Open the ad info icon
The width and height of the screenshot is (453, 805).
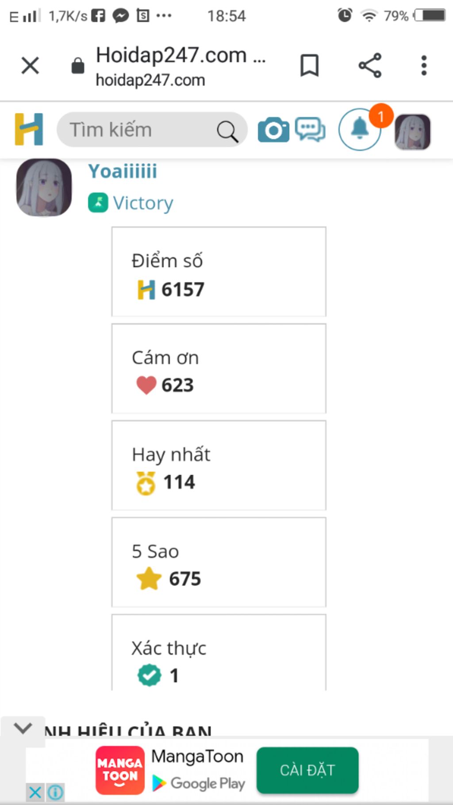point(55,792)
